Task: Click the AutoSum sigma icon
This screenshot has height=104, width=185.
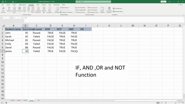Action: [9, 8]
